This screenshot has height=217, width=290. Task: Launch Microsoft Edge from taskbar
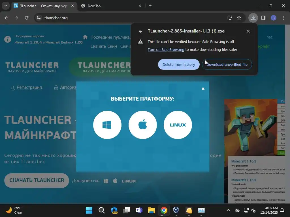(114, 210)
